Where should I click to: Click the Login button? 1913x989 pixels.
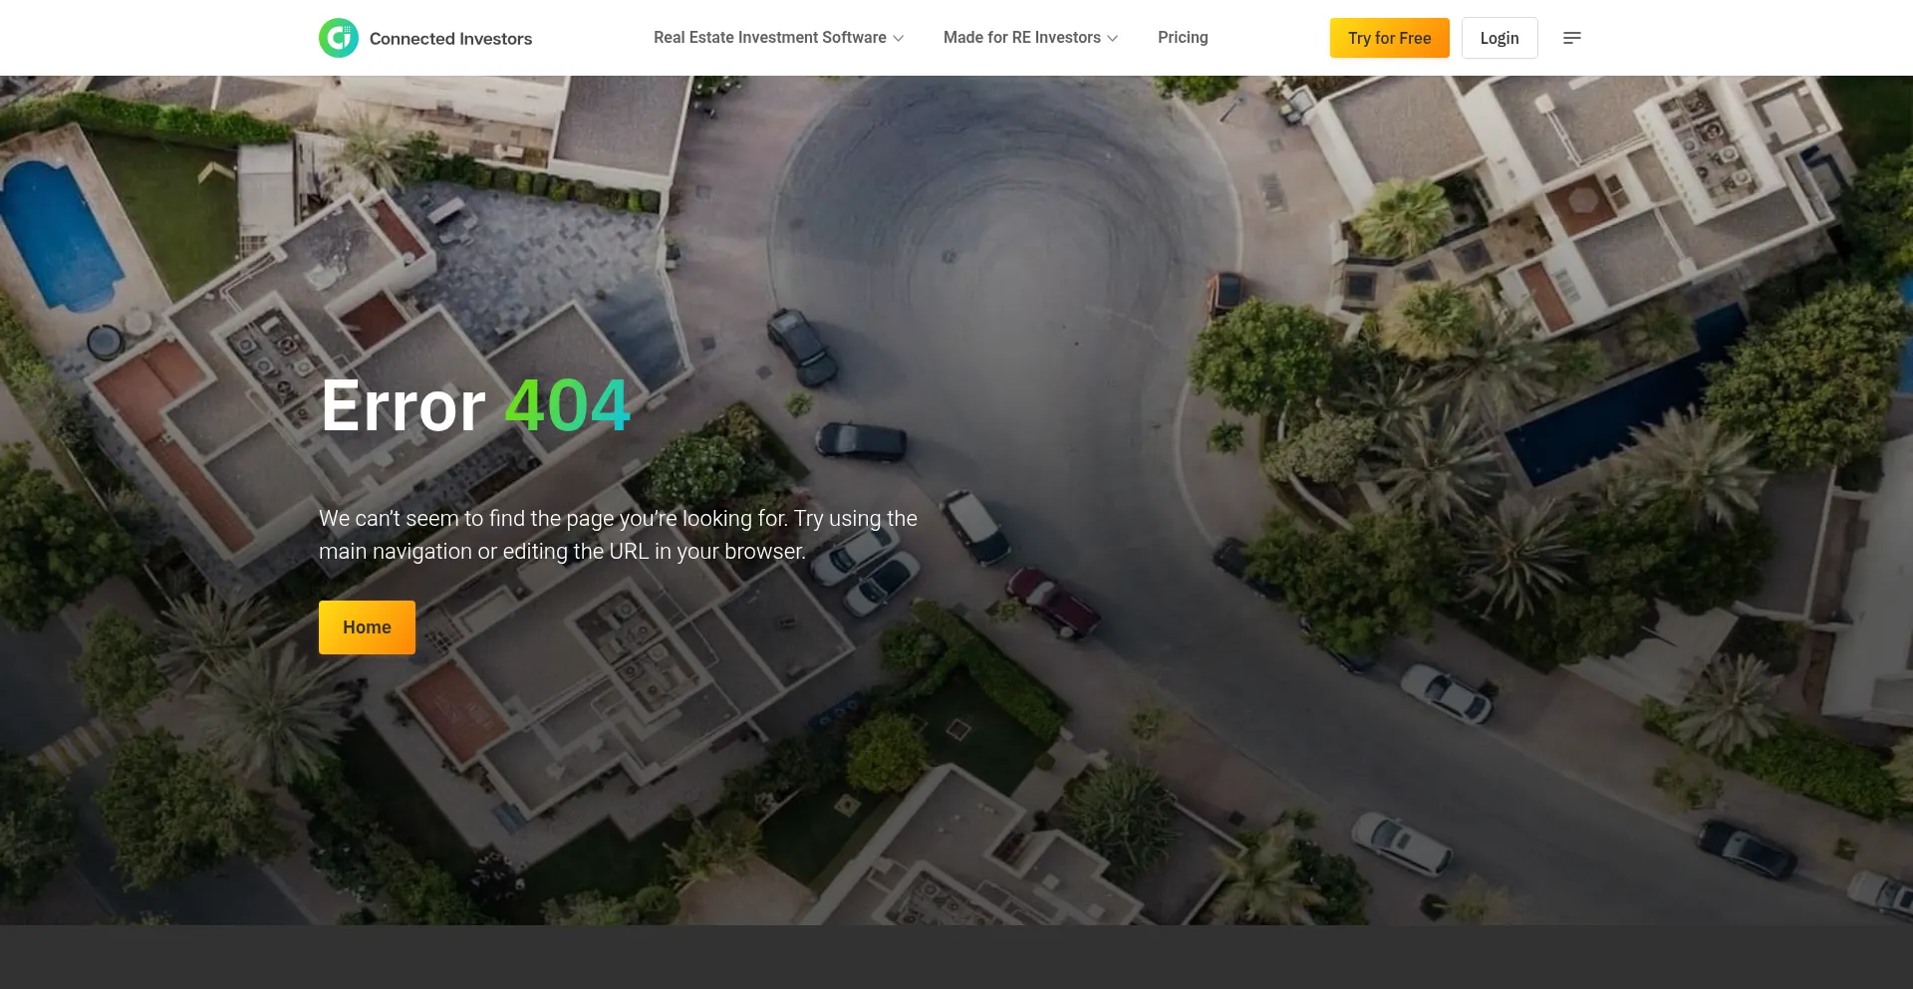point(1499,38)
